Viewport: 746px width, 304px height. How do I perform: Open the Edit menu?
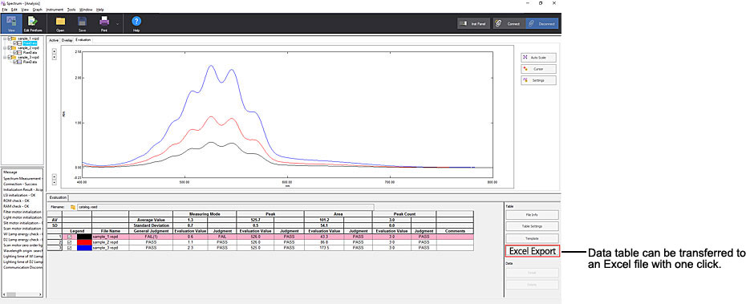[14, 10]
